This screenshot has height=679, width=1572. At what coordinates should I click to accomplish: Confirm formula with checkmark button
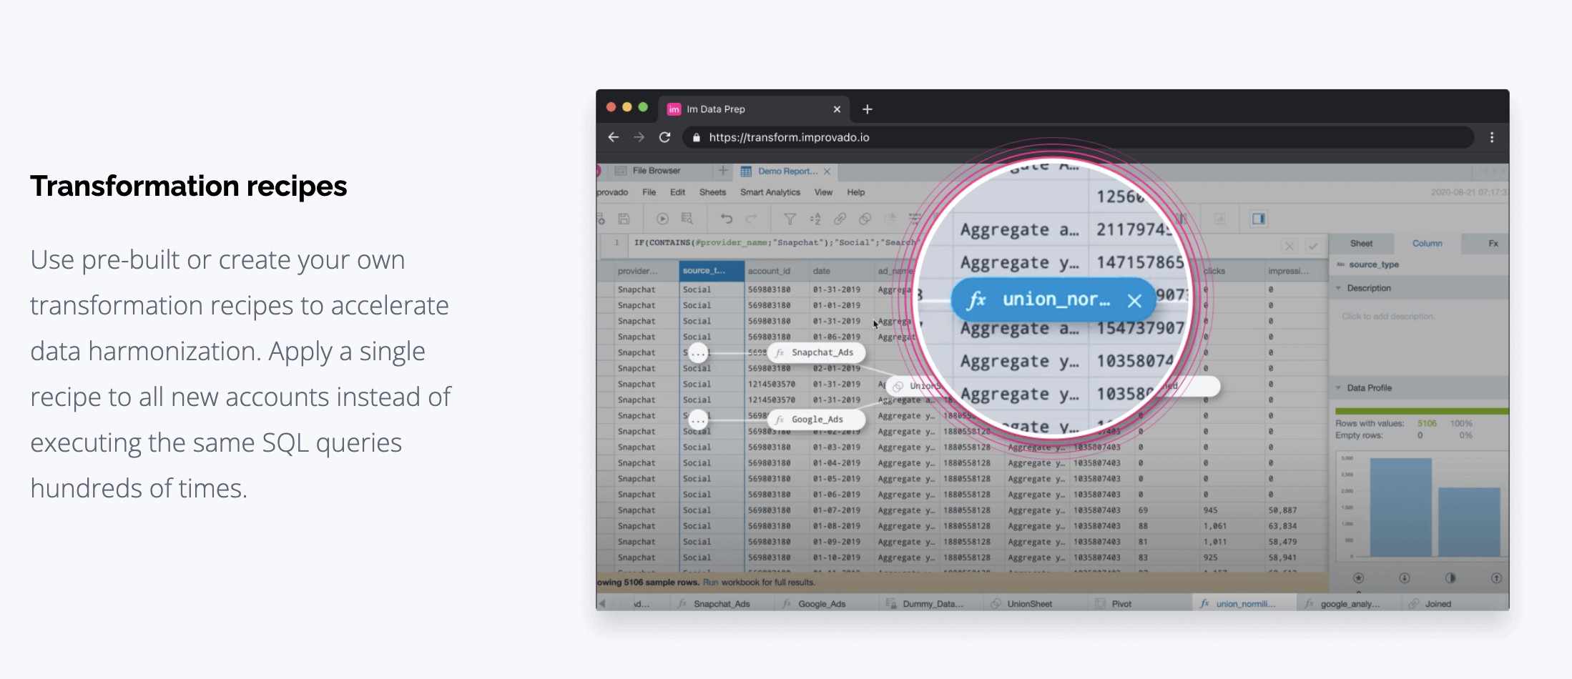coord(1313,246)
